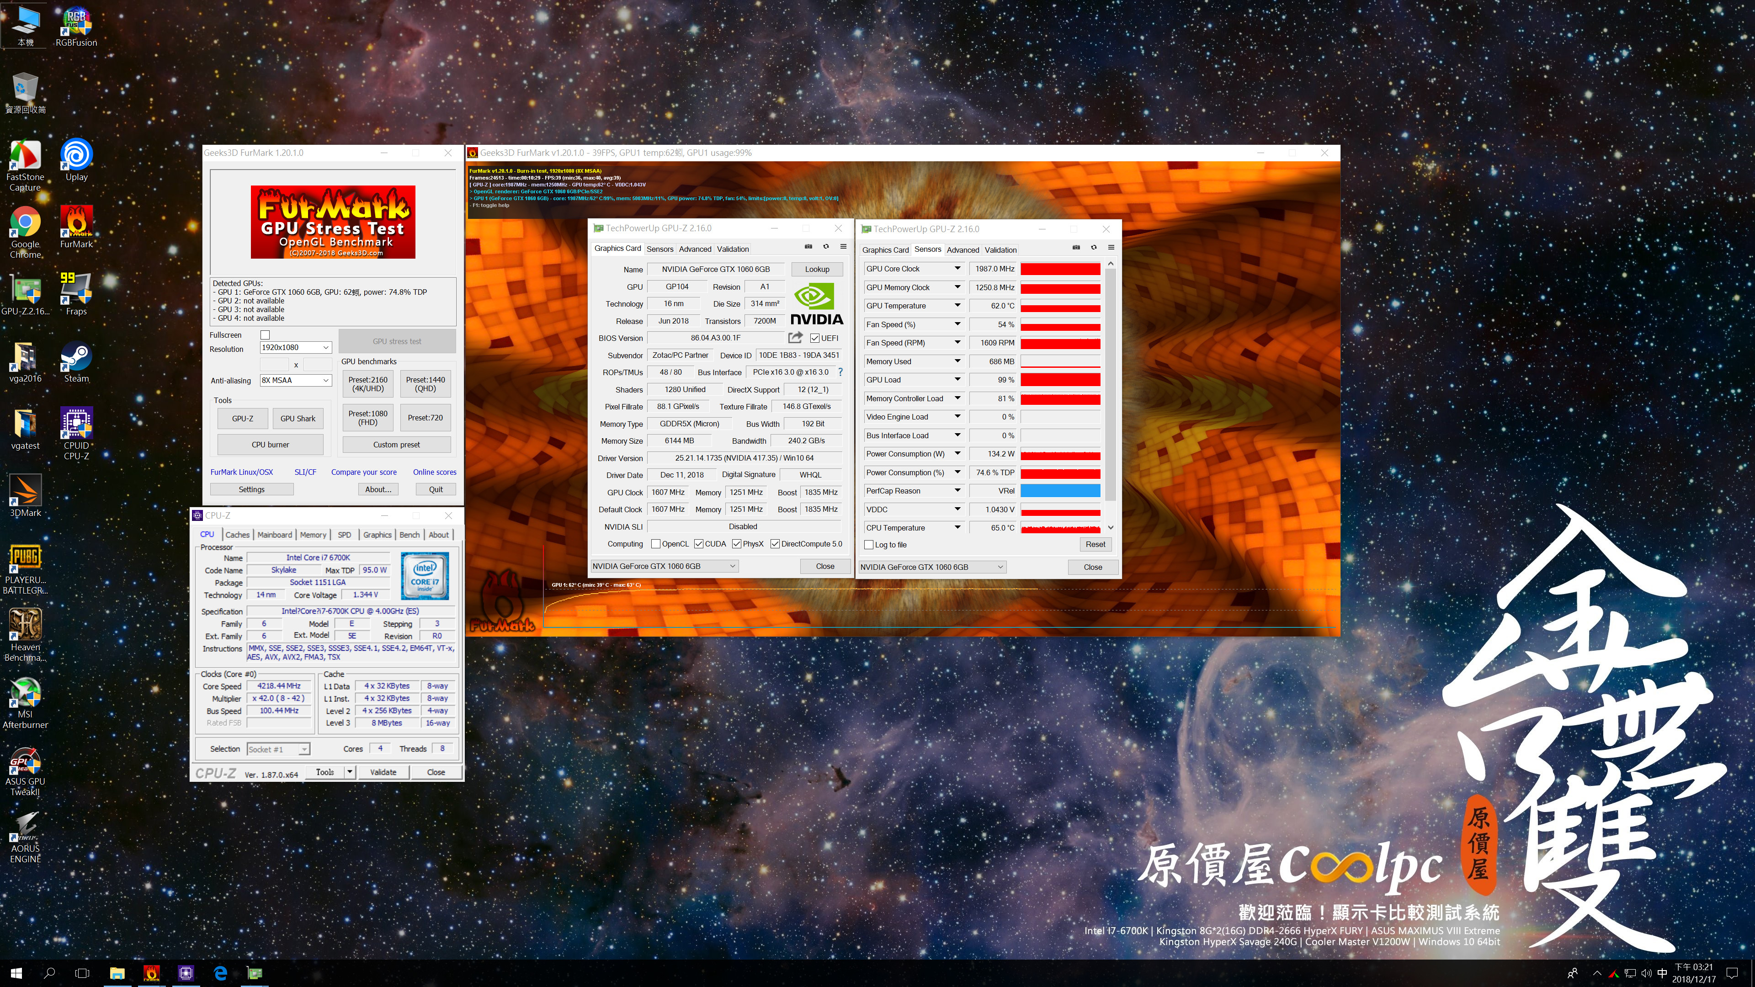Open FastStone Capture desktop icon
The image size is (1755, 987).
[x=25, y=165]
